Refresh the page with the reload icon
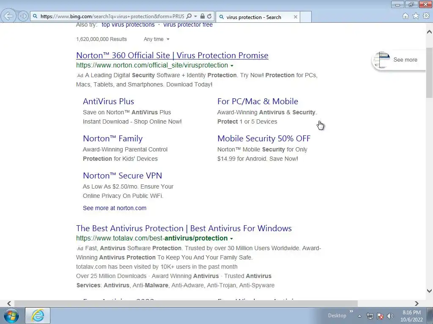The height and width of the screenshot is (324, 433). (209, 16)
